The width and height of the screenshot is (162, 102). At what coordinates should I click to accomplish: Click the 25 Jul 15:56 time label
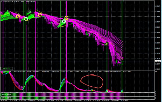click(x=59, y=100)
